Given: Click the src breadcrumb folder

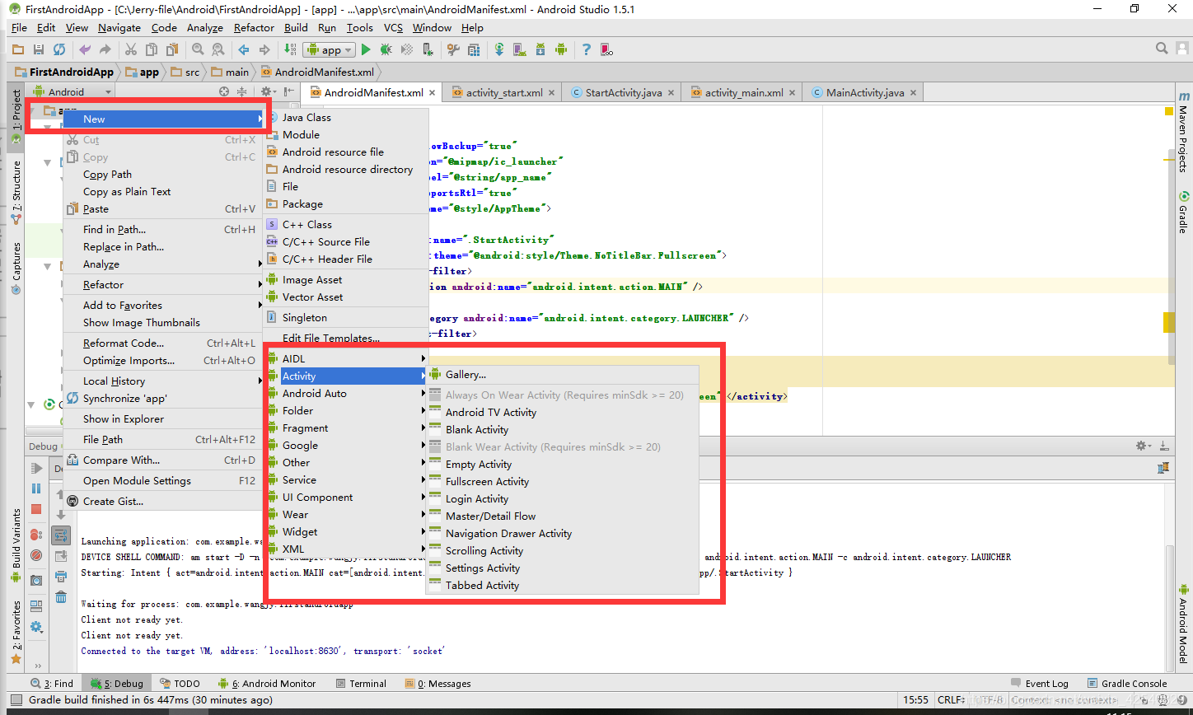Looking at the screenshot, I should tap(185, 72).
